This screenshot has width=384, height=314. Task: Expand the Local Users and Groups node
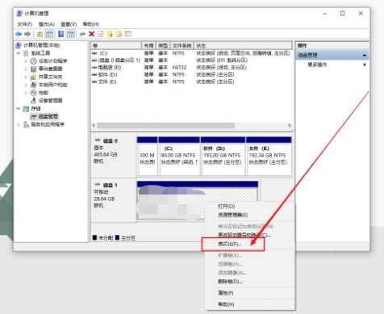coord(26,85)
